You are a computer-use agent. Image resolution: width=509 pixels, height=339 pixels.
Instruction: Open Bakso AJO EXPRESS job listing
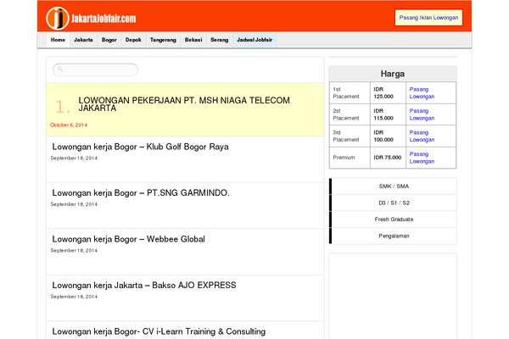point(144,285)
